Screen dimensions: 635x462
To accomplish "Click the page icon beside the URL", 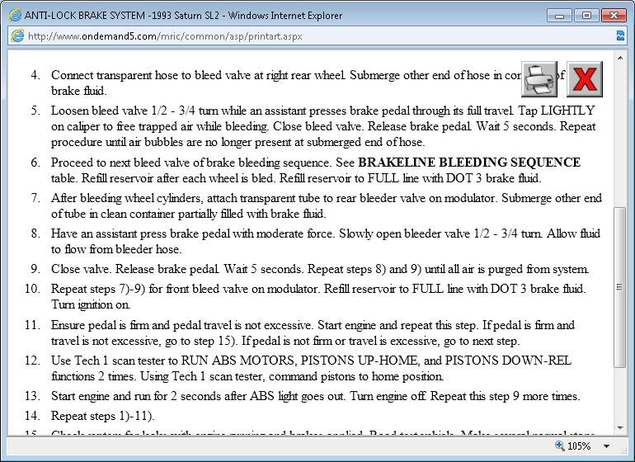I will click(17, 36).
